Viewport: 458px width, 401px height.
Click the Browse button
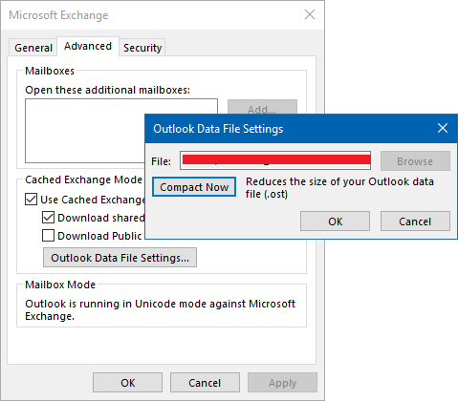(x=415, y=161)
